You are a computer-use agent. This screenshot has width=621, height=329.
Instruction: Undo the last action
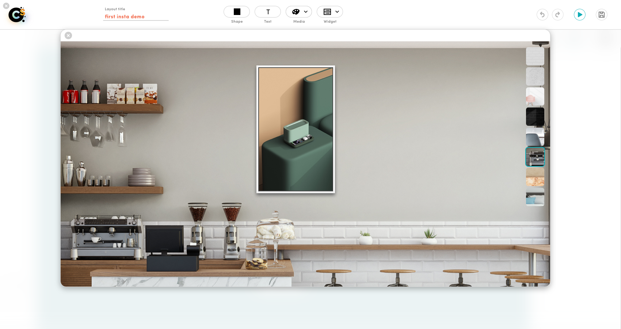pyautogui.click(x=542, y=15)
